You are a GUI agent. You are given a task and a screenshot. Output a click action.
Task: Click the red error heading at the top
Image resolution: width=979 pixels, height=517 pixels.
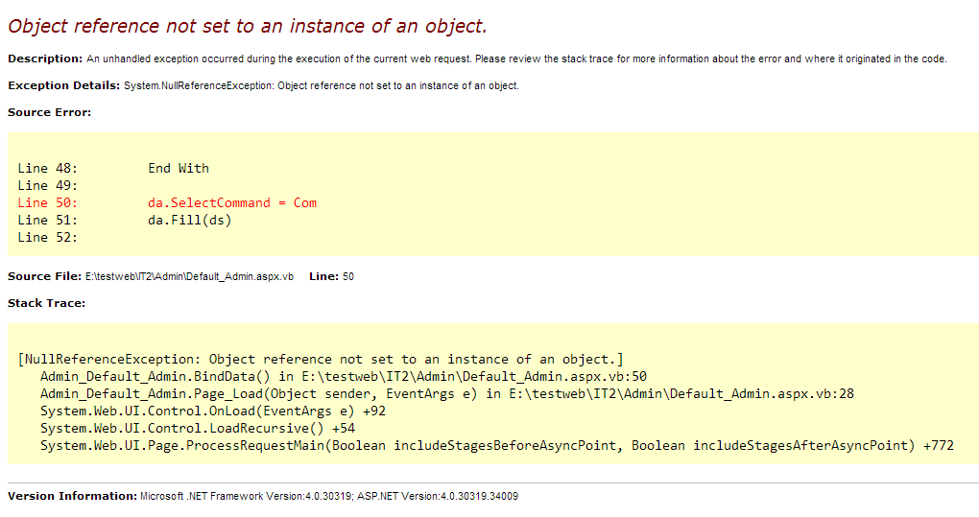(248, 26)
